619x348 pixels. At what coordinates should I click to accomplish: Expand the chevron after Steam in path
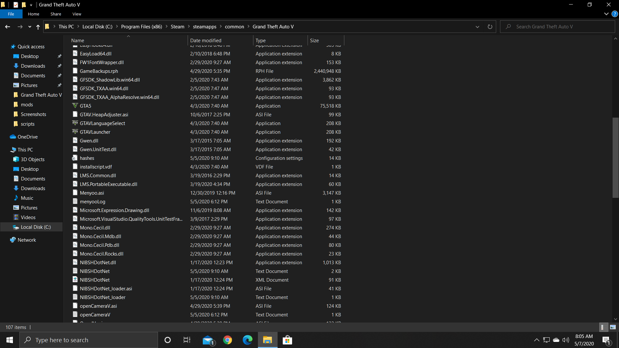(189, 27)
